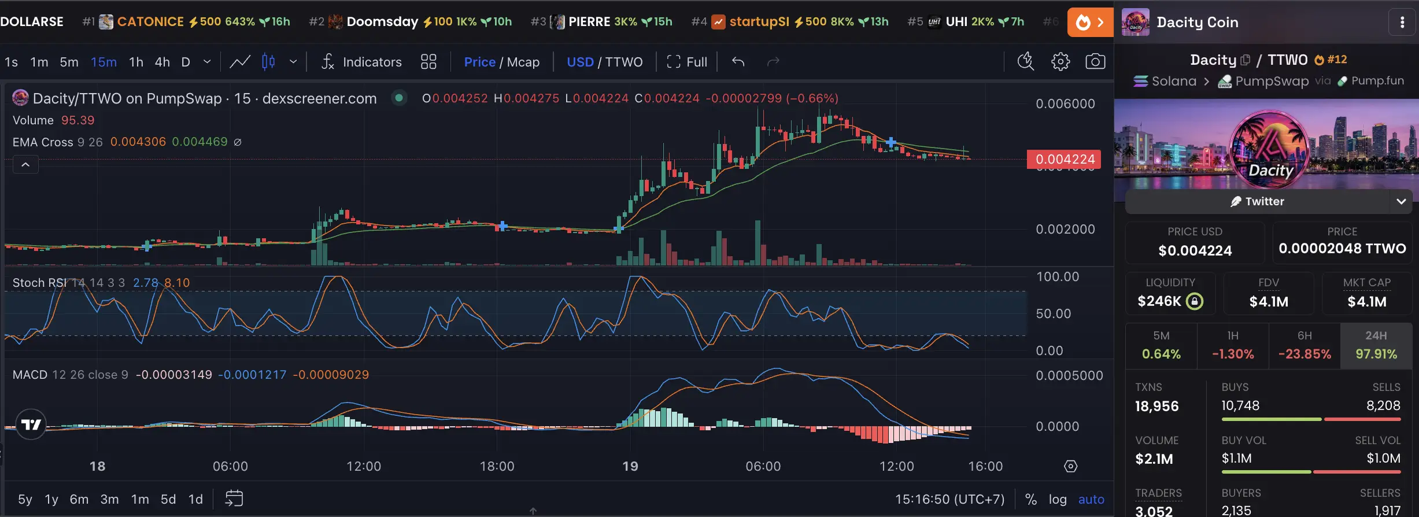
Task: Select the candlestick chart type icon
Action: coord(268,62)
